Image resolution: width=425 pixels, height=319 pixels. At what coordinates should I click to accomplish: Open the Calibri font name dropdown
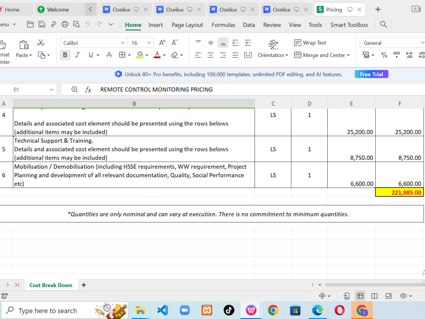coord(122,43)
